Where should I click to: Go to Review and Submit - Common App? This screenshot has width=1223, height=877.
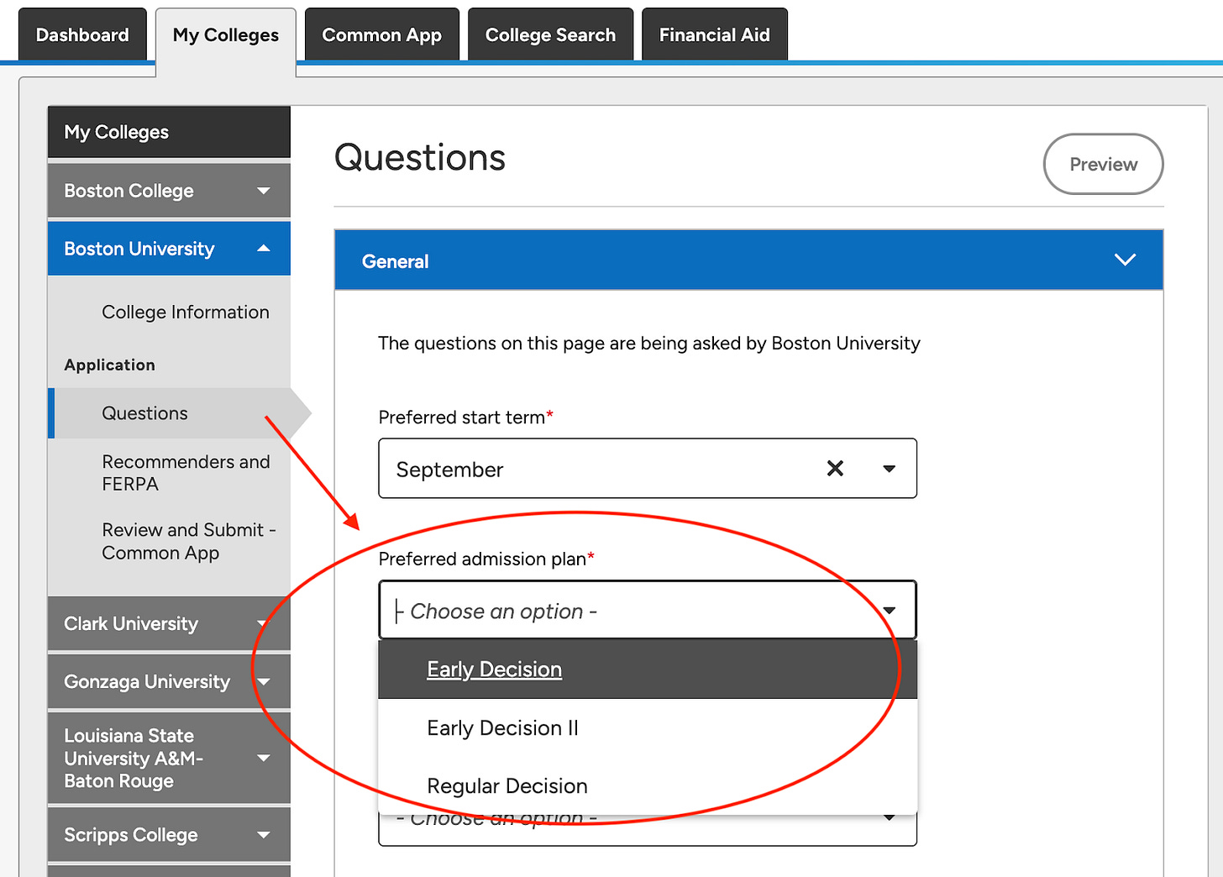pyautogui.click(x=189, y=541)
